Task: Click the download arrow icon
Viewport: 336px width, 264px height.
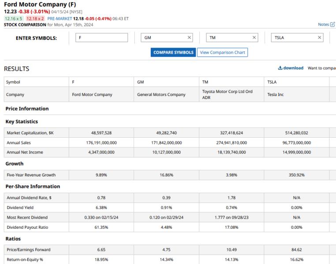Action: 280,68
